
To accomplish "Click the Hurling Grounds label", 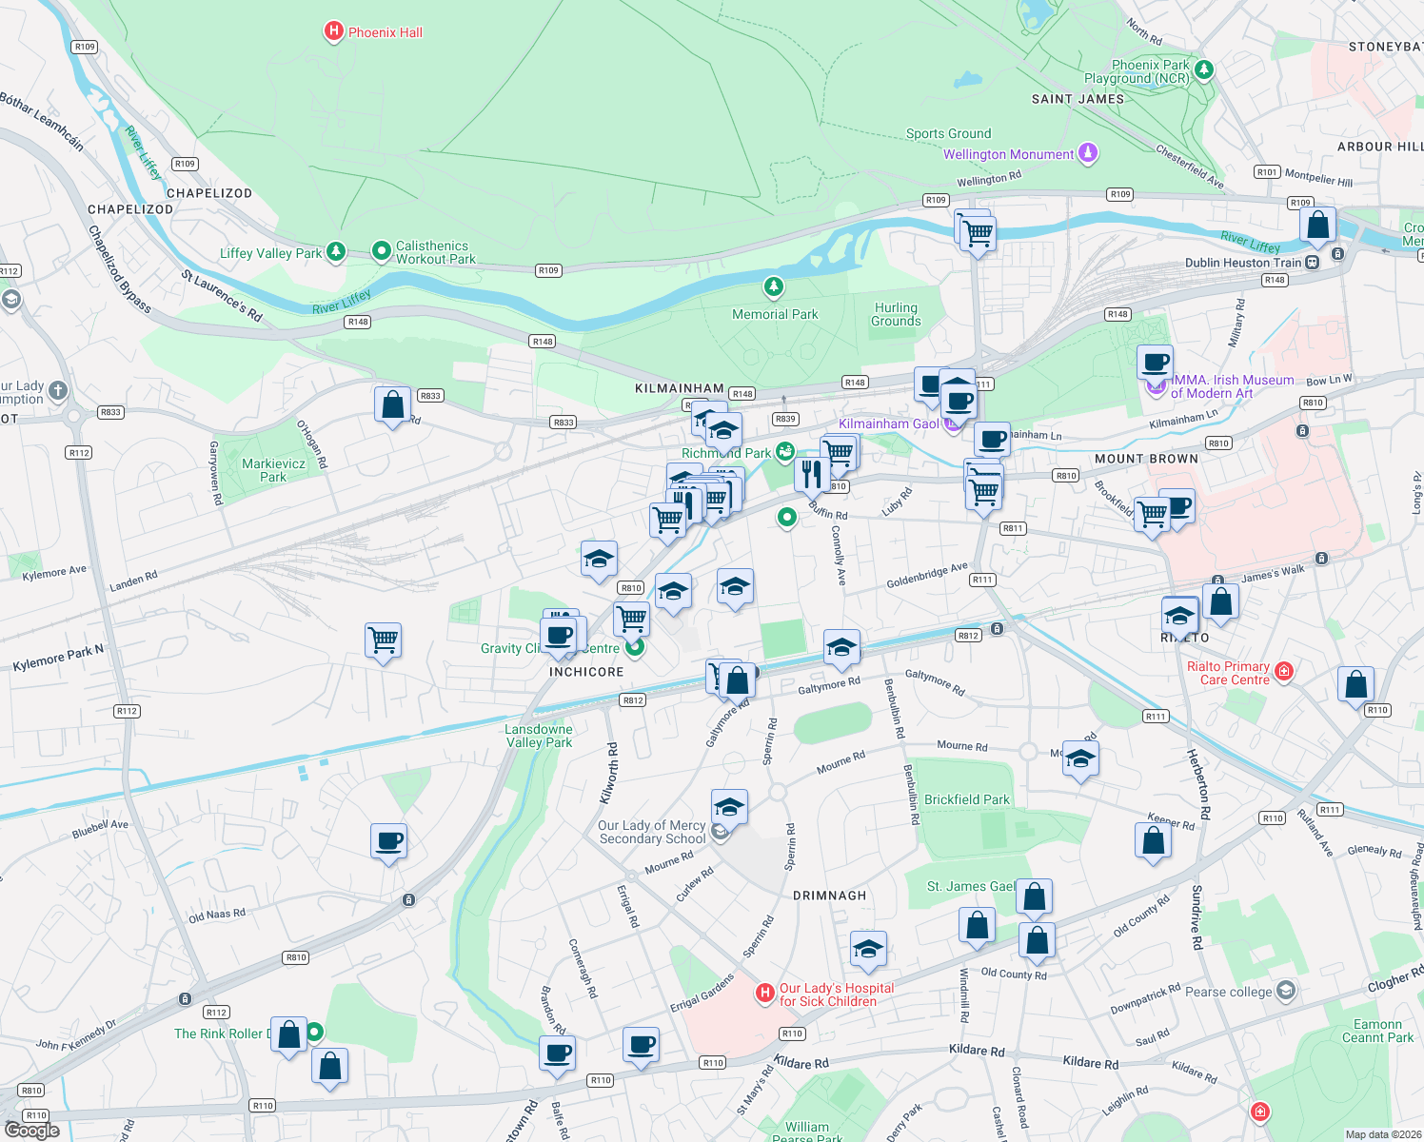I will click(x=896, y=314).
